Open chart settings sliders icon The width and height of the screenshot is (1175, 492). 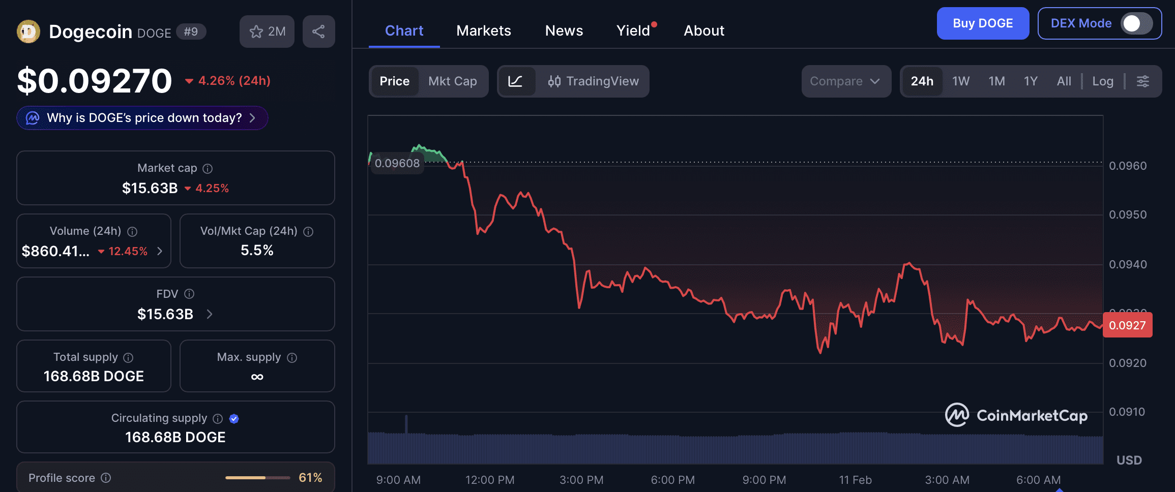point(1143,81)
